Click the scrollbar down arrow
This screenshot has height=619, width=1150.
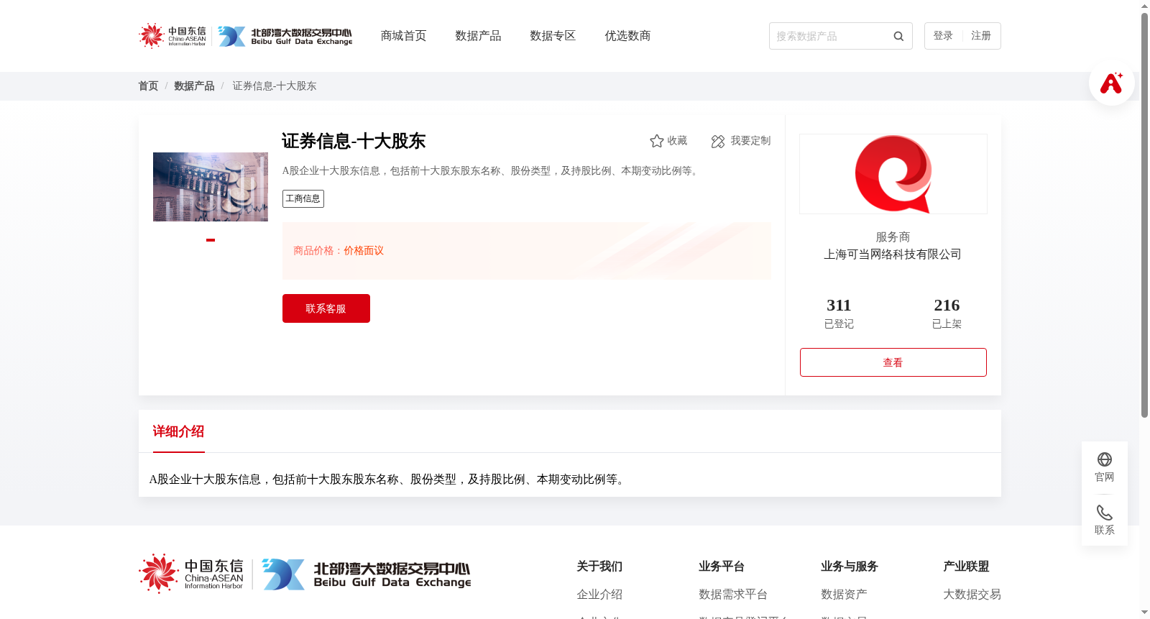(1144, 613)
